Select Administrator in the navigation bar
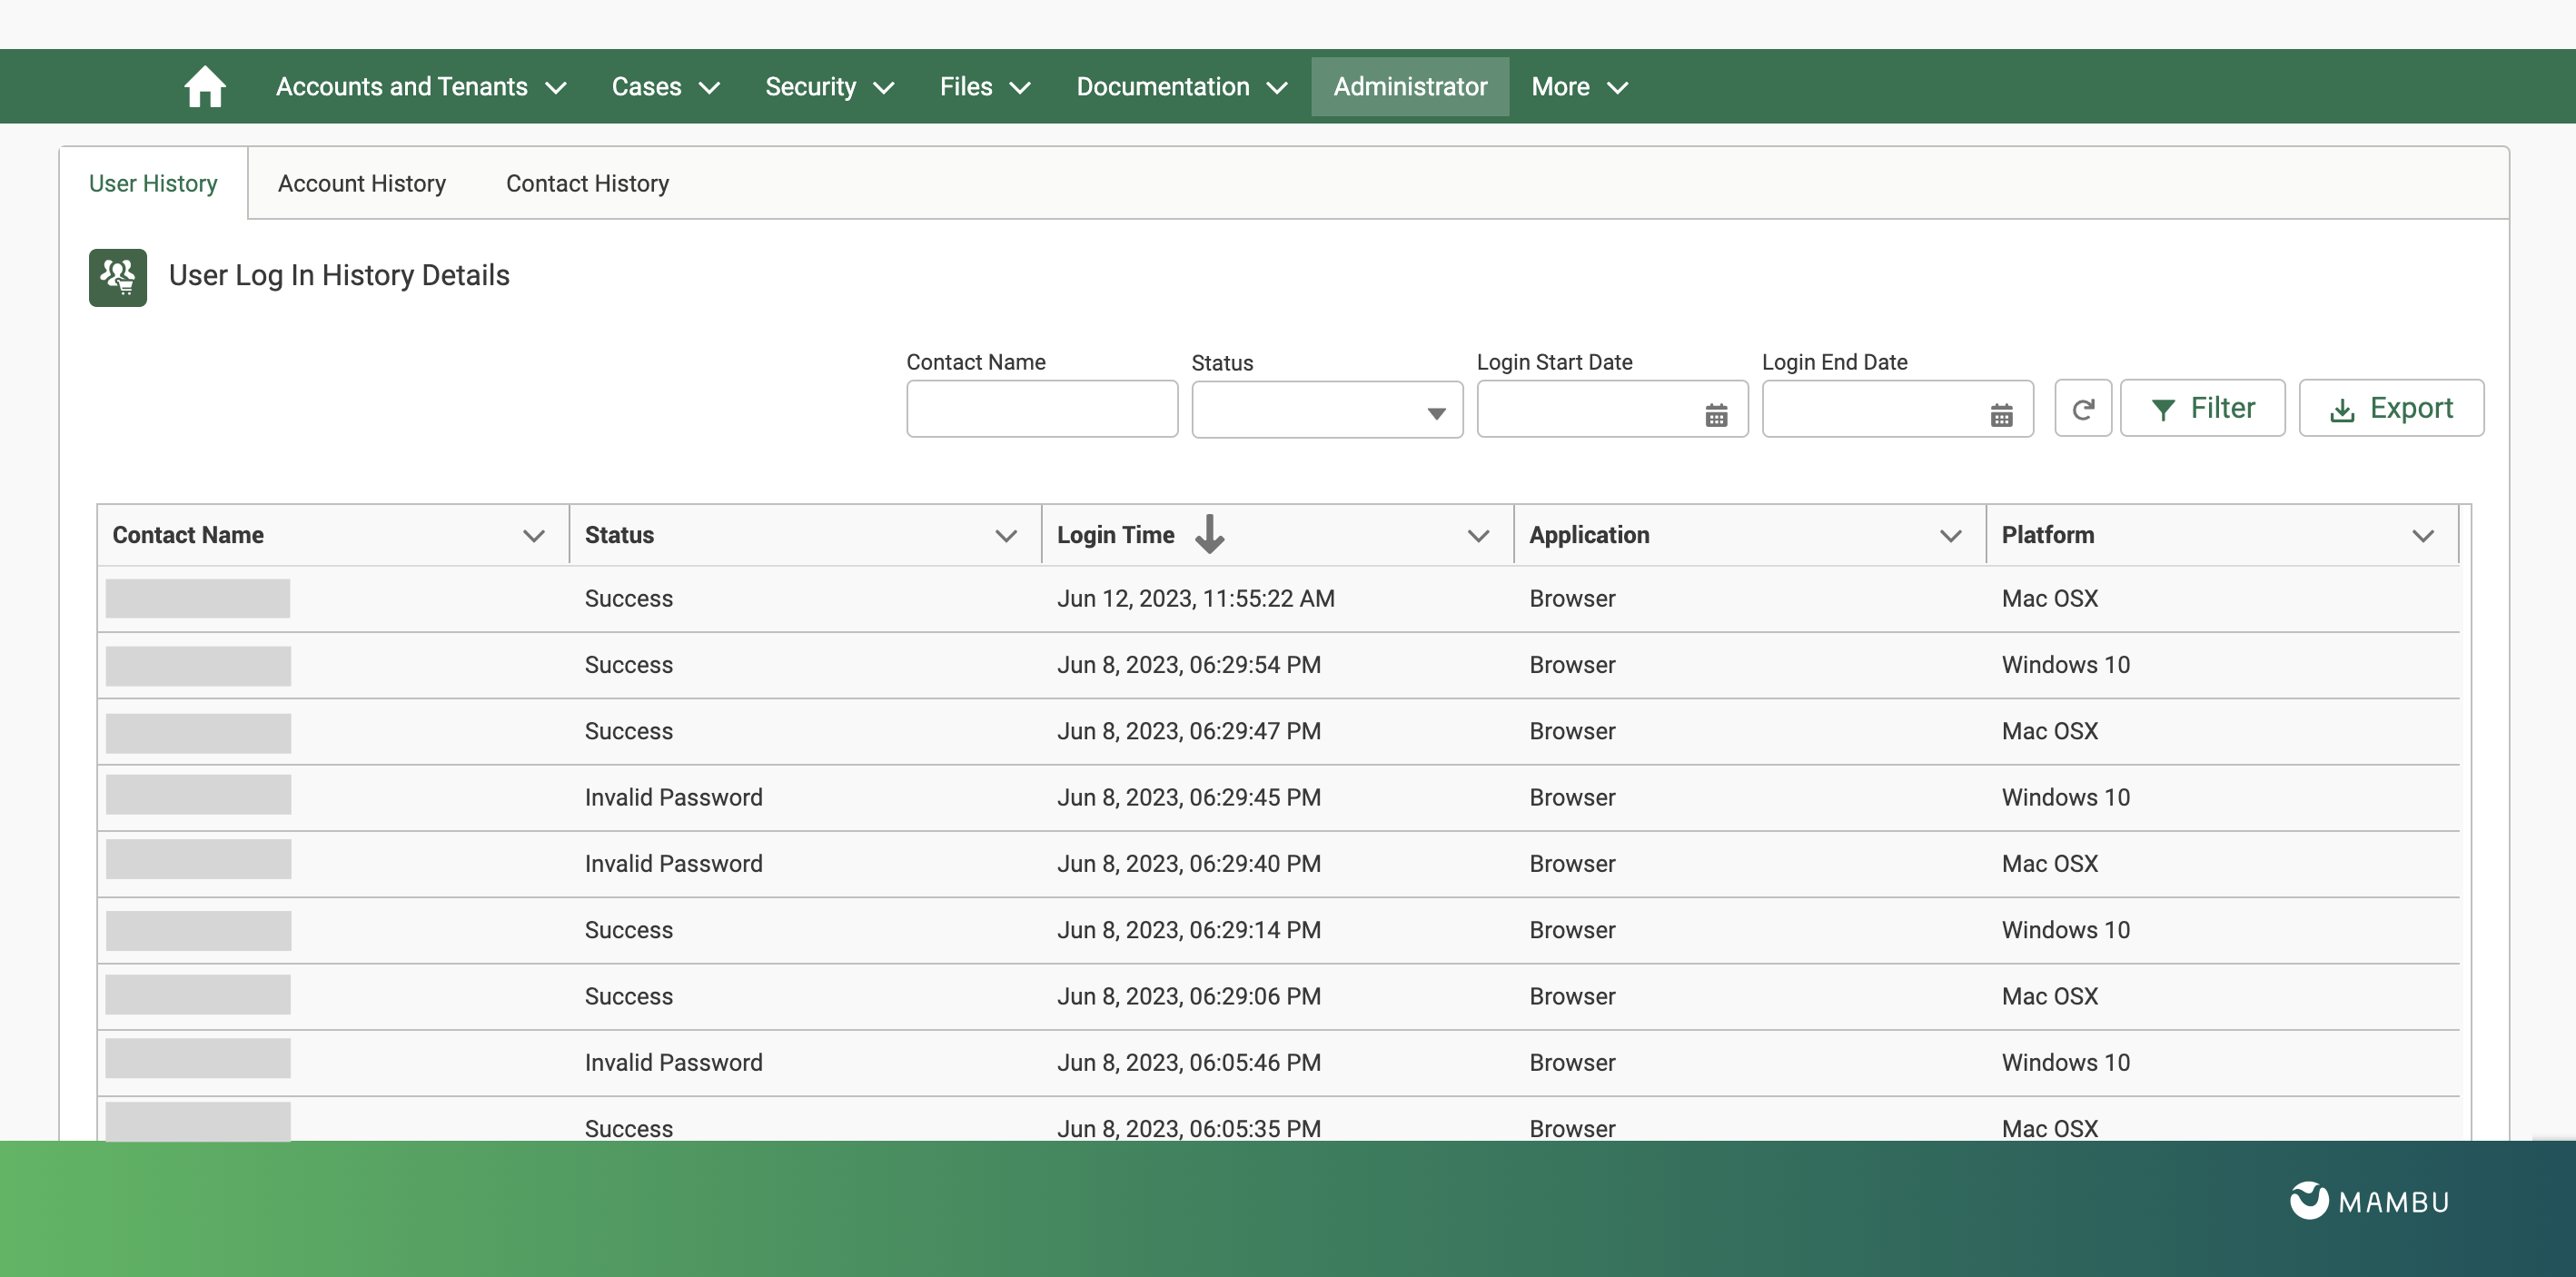 (x=1409, y=86)
